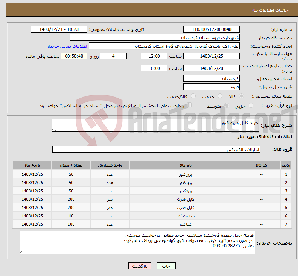Click the شرح کلی نیاز description textarea
Viewport: 298px width, 276px height.
156,125
